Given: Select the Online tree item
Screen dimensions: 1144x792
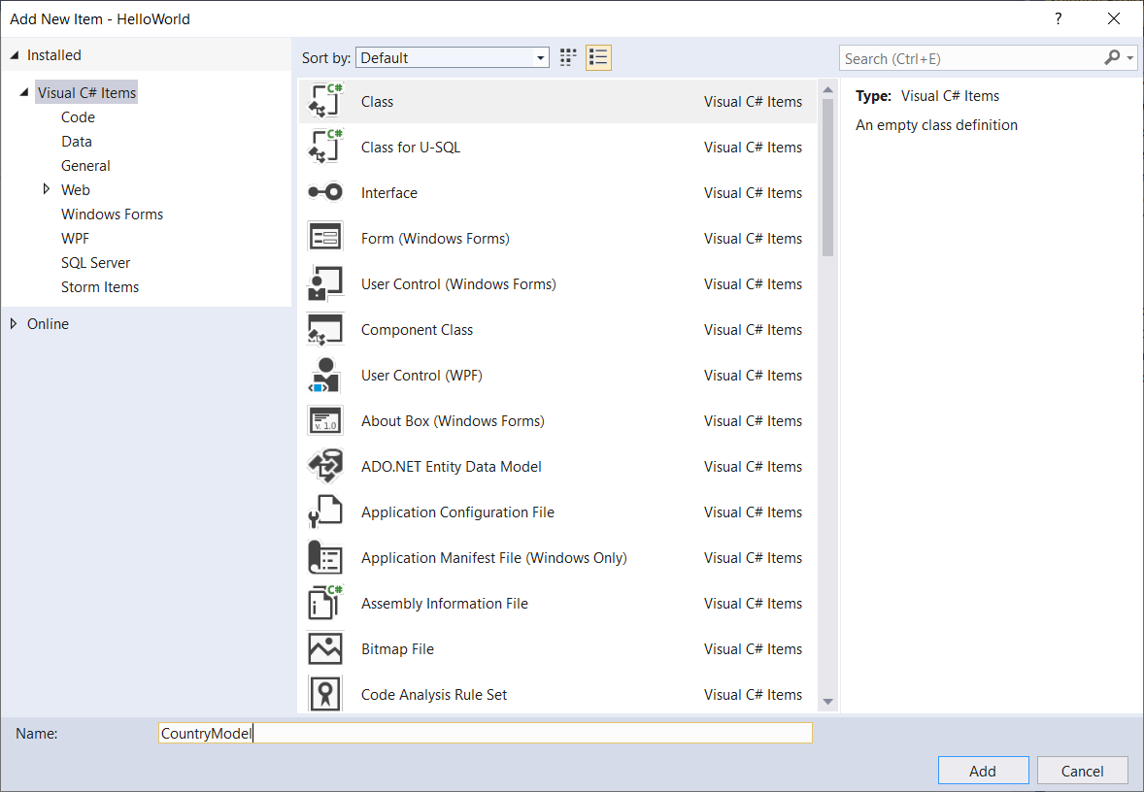Looking at the screenshot, I should point(49,324).
